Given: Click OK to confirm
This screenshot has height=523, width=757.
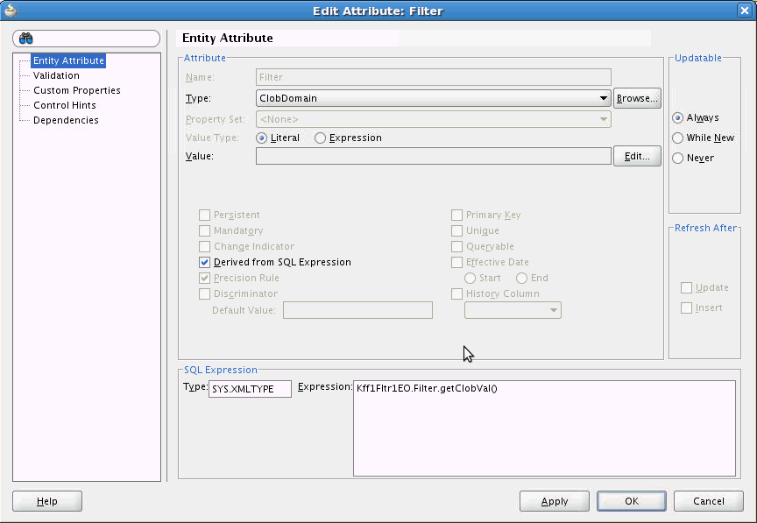Looking at the screenshot, I should click(632, 501).
